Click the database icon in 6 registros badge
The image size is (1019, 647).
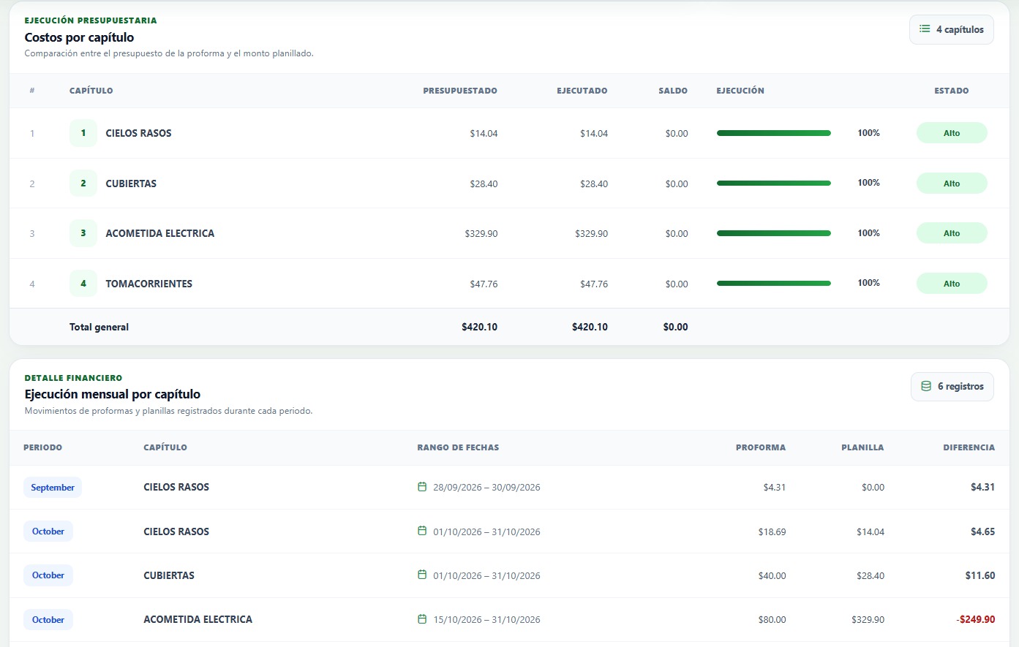pyautogui.click(x=926, y=386)
